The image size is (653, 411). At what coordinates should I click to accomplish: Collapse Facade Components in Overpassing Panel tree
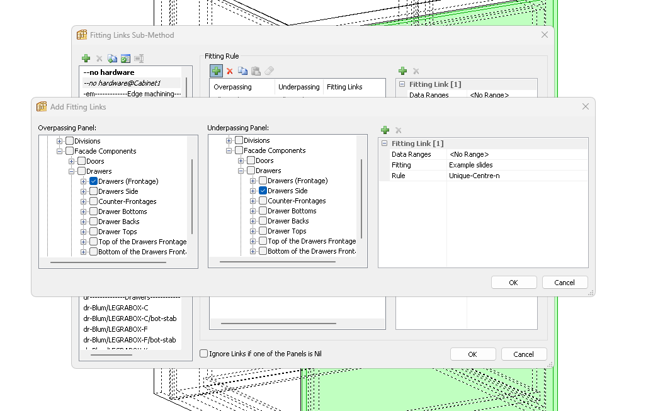click(x=60, y=151)
